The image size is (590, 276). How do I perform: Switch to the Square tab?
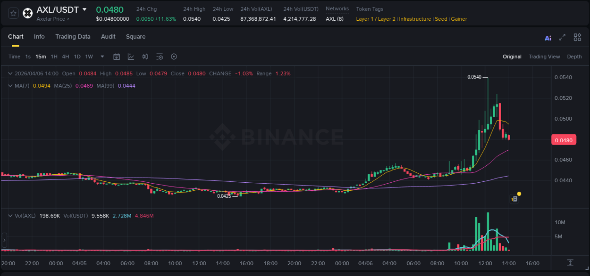[x=135, y=37]
